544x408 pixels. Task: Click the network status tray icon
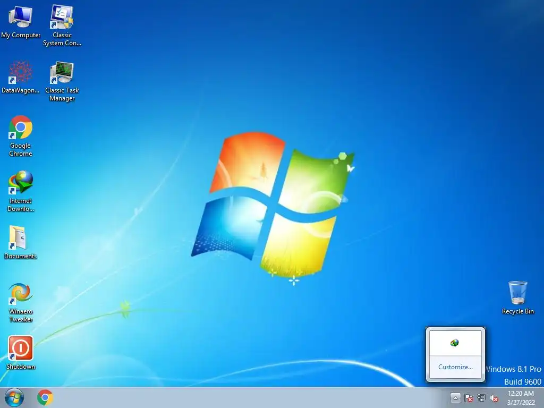pos(481,397)
